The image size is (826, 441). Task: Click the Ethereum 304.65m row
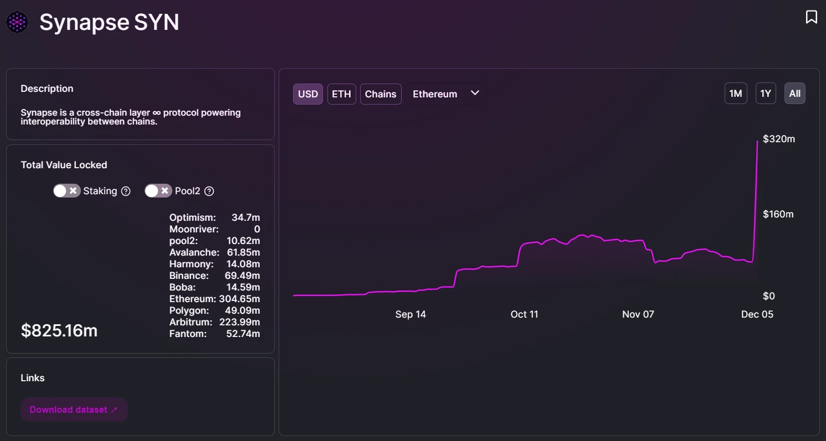(215, 299)
